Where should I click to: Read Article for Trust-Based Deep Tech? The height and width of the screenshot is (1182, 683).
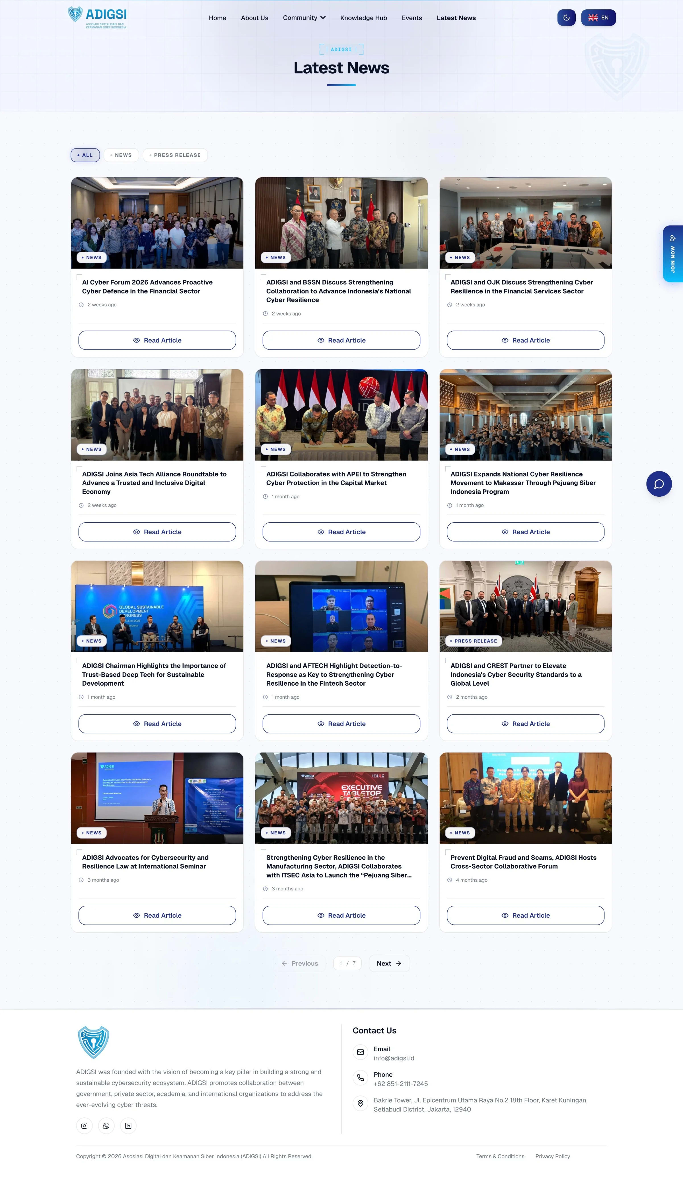[x=157, y=723]
